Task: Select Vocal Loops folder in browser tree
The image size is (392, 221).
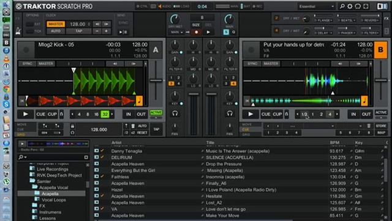Action: coord(54,200)
